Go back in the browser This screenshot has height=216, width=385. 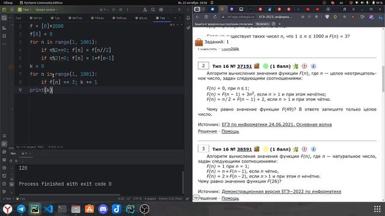pyautogui.click(x=198, y=17)
